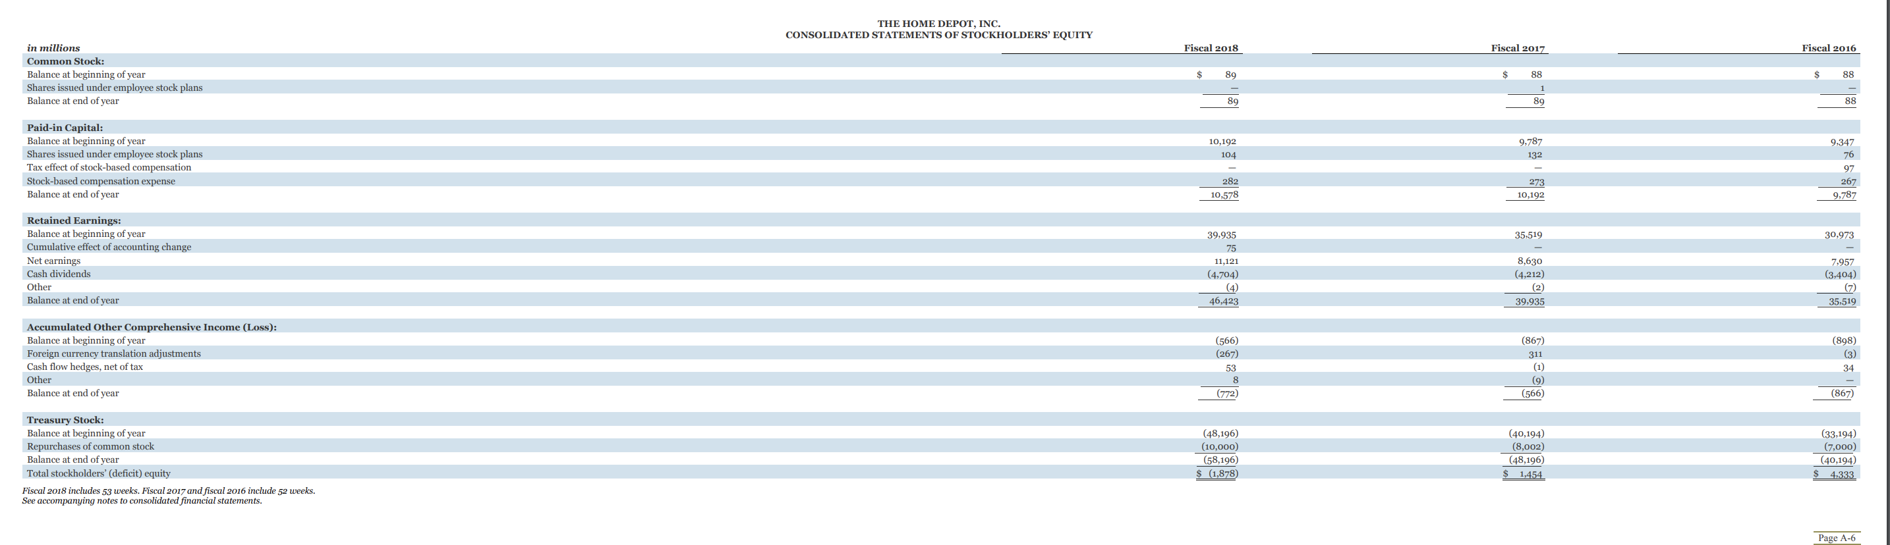Image resolution: width=1890 pixels, height=545 pixels.
Task: Click net earnings value 8,630
Action: (1530, 261)
